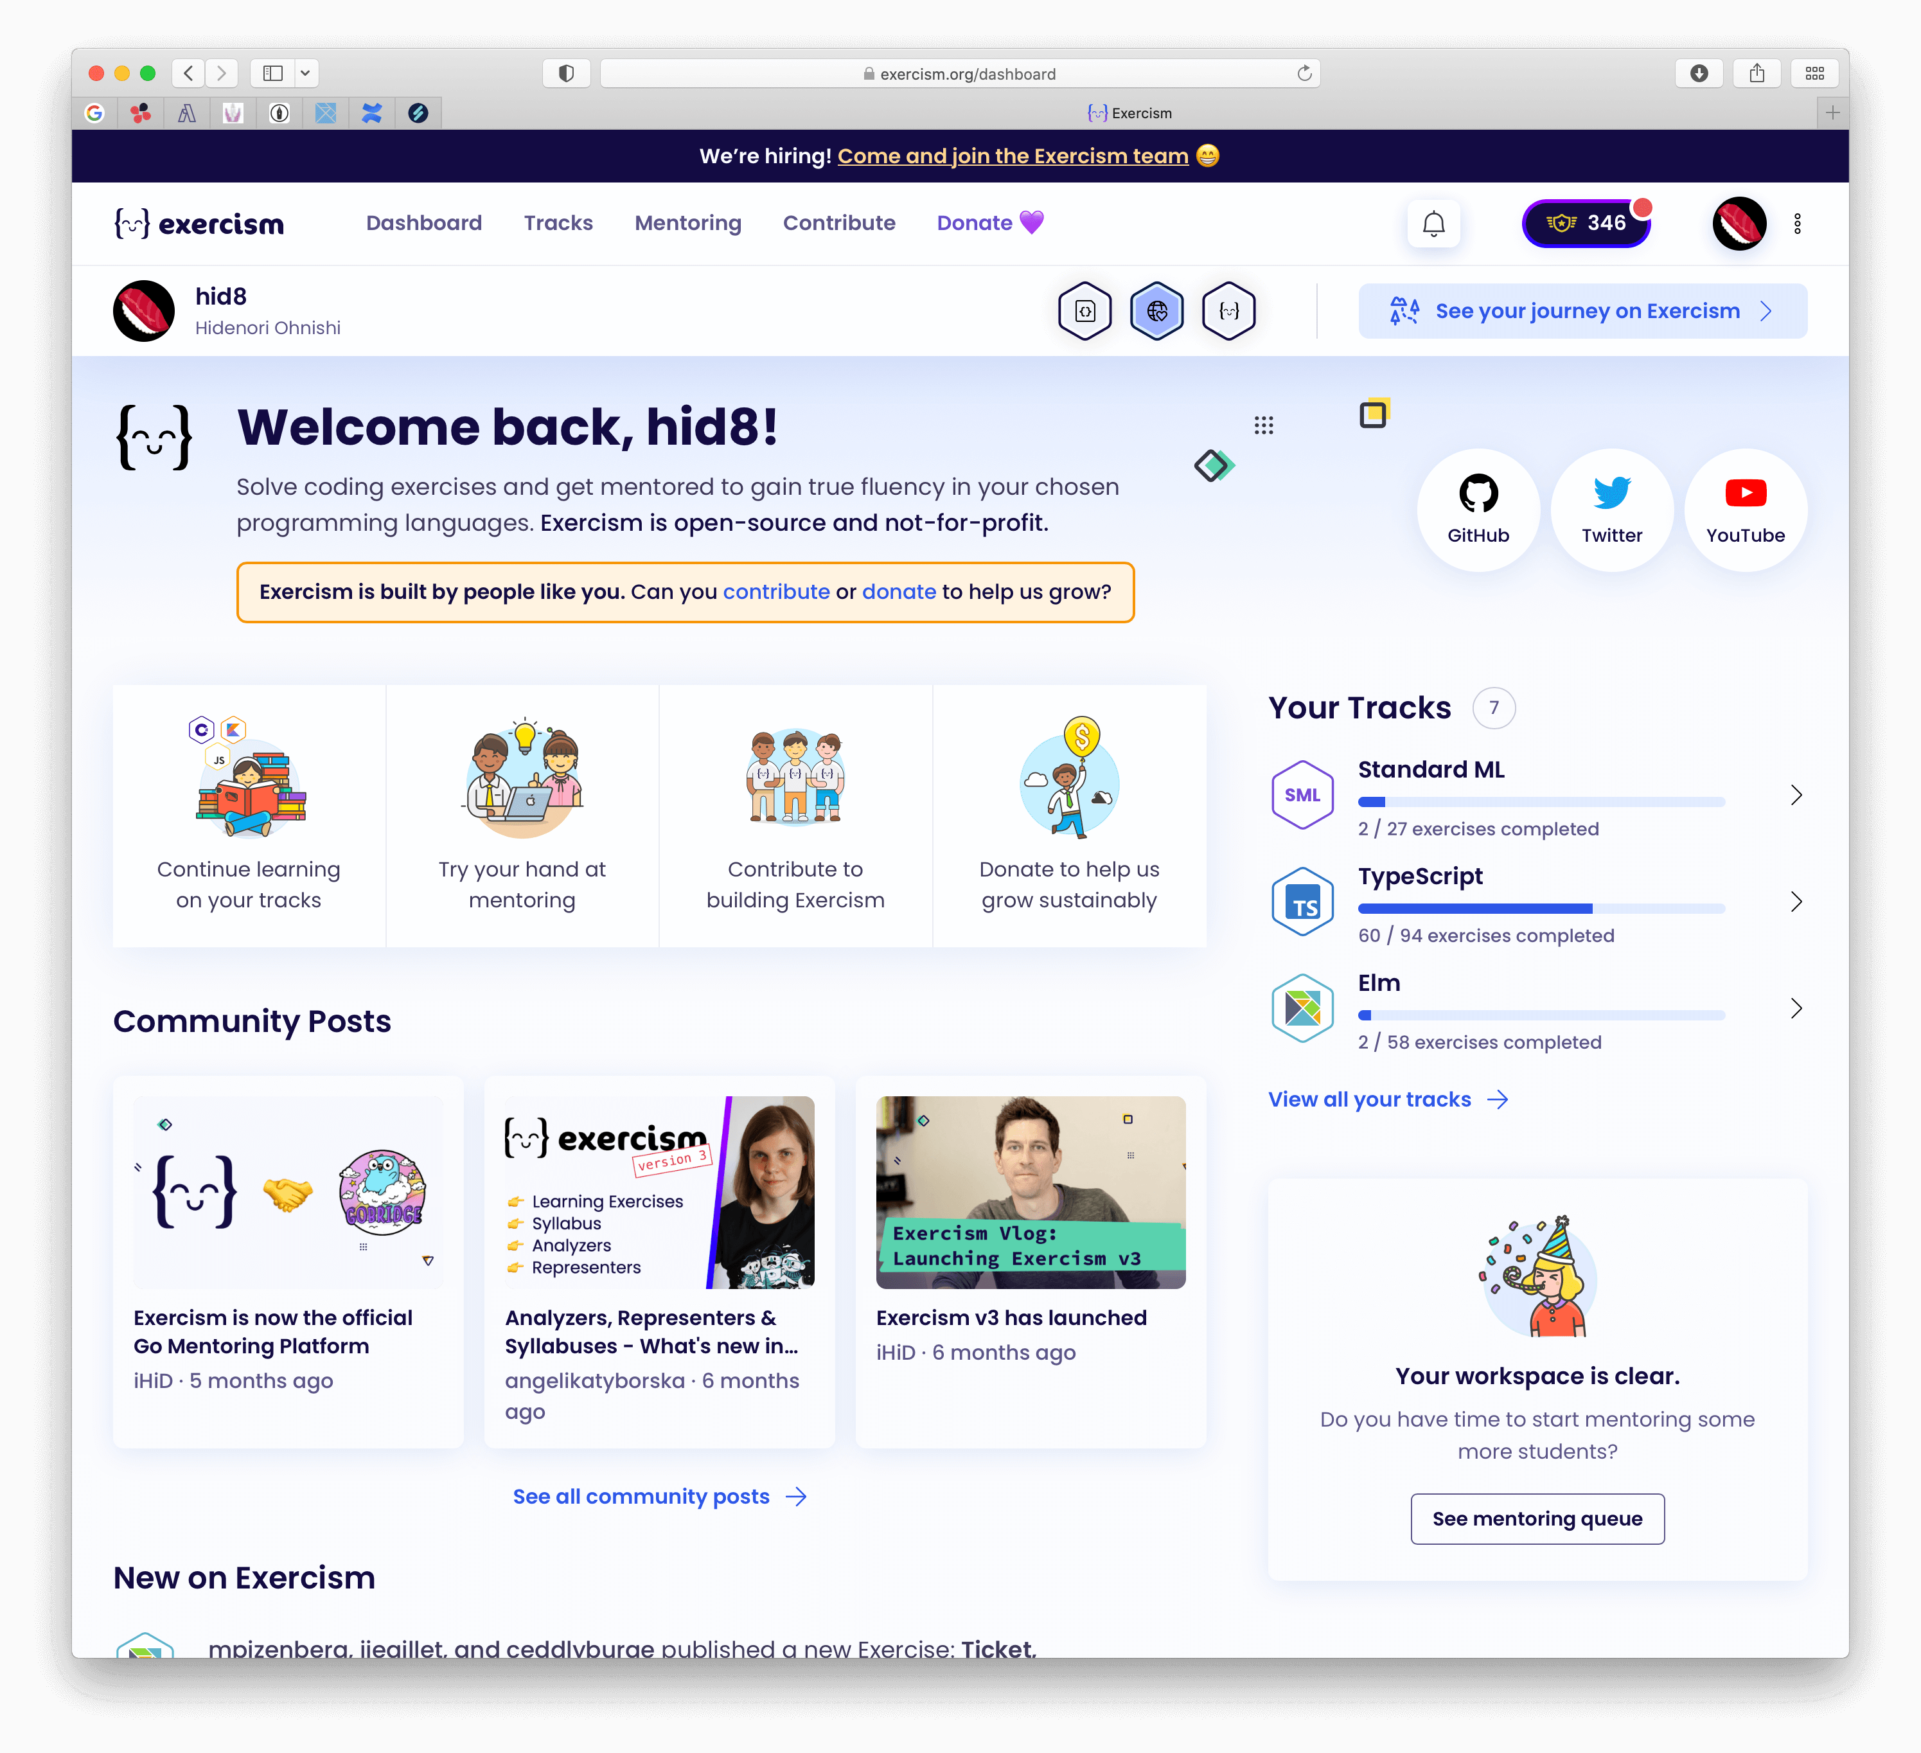Follow 'See all community posts' link
1921x1753 pixels.
click(659, 1497)
